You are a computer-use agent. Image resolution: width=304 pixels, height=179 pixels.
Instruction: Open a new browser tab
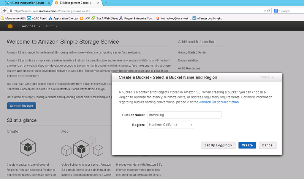point(106,3)
